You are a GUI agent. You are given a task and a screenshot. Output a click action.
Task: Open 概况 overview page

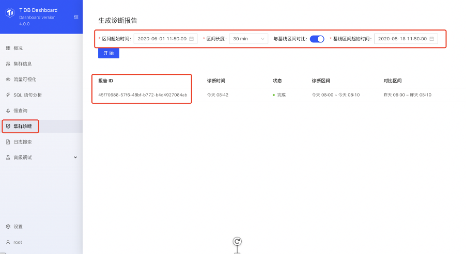[x=18, y=48]
